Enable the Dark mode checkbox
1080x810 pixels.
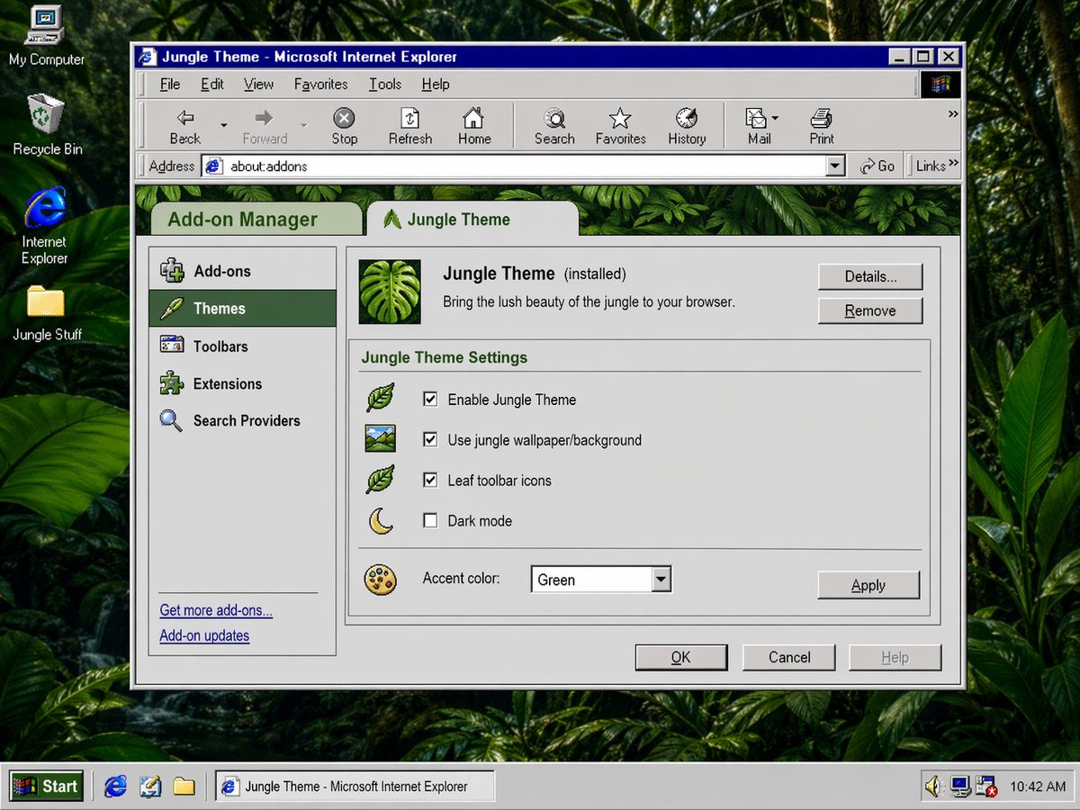pyautogui.click(x=430, y=520)
